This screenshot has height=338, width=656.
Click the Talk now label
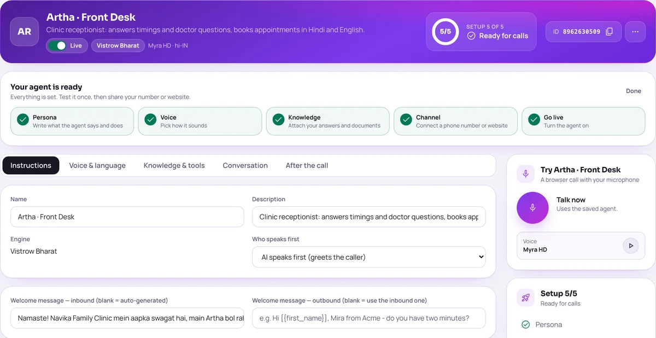571,200
